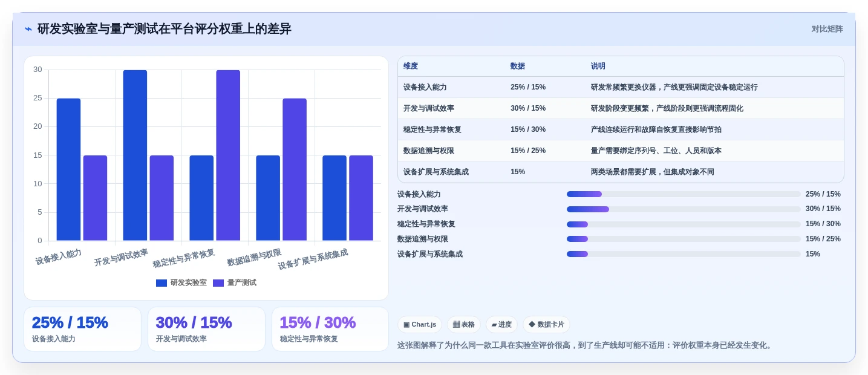The height and width of the screenshot is (375, 868).
Task: Click the 维度 column header
Action: (x=411, y=67)
